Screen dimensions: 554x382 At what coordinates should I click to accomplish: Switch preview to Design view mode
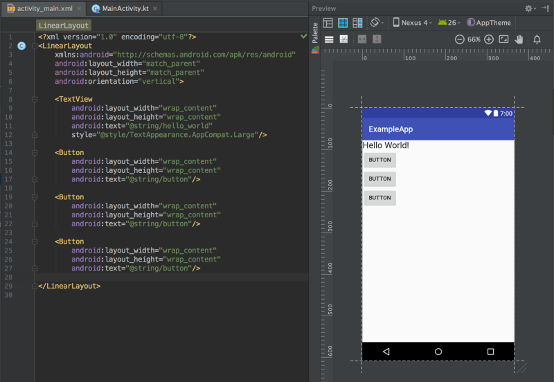click(x=328, y=23)
